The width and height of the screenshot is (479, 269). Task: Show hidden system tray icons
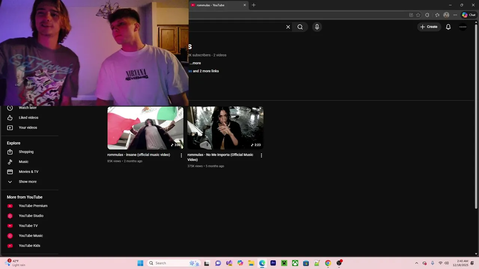[417, 263]
